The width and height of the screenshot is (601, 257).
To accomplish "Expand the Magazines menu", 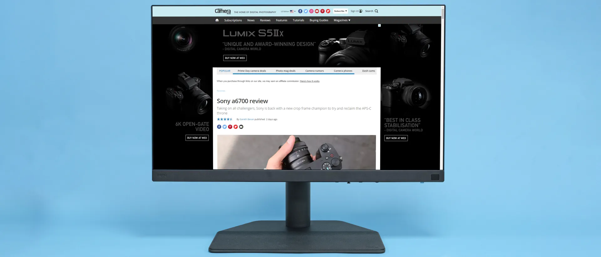I will pyautogui.click(x=342, y=20).
